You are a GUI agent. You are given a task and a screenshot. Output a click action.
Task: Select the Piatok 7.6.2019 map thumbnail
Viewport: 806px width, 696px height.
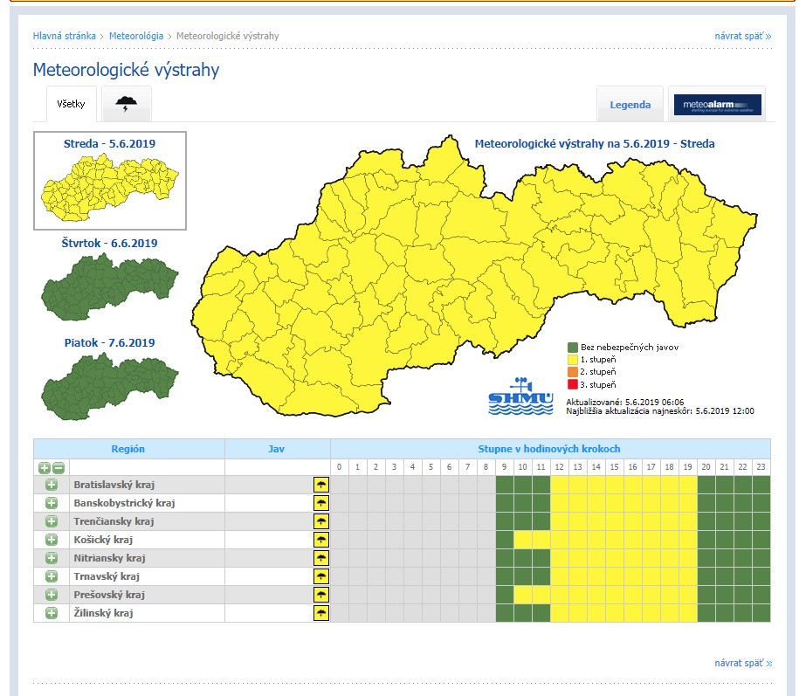click(110, 388)
